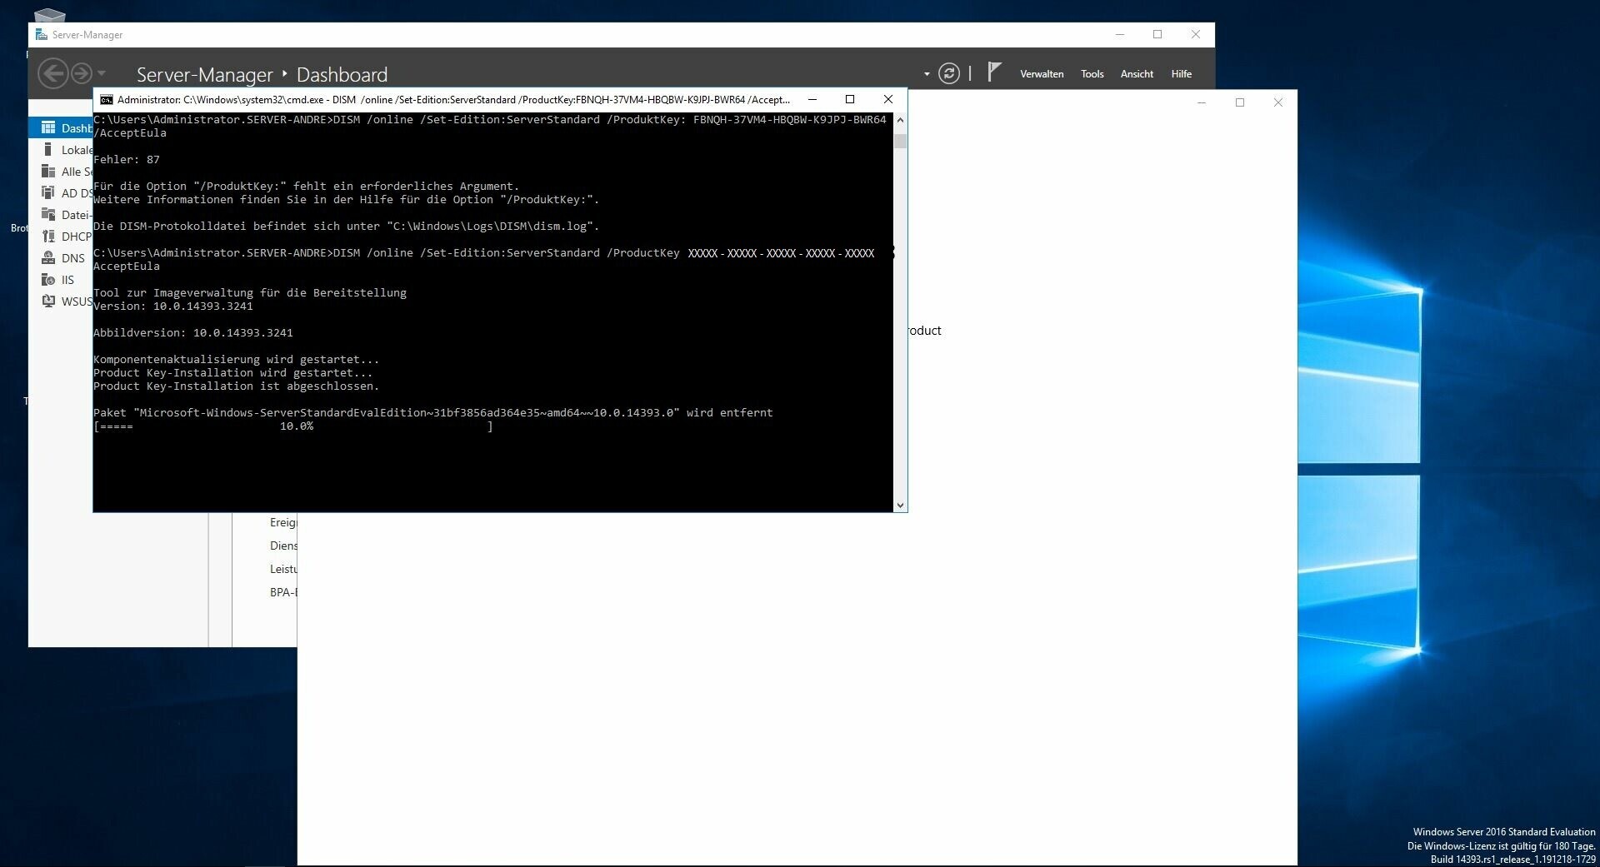
Task: Click the Server-Manager title bar icon
Action: point(41,34)
